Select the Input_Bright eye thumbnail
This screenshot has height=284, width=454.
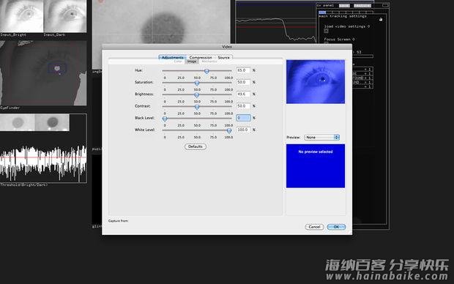21,16
